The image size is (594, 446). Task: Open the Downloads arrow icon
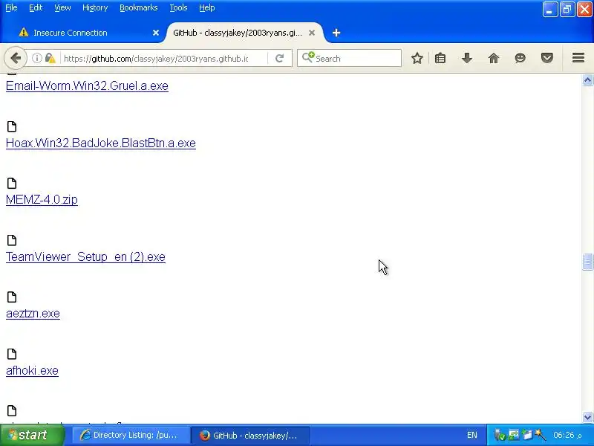467,58
